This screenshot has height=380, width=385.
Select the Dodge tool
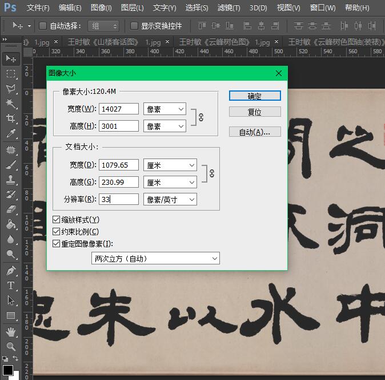point(10,254)
